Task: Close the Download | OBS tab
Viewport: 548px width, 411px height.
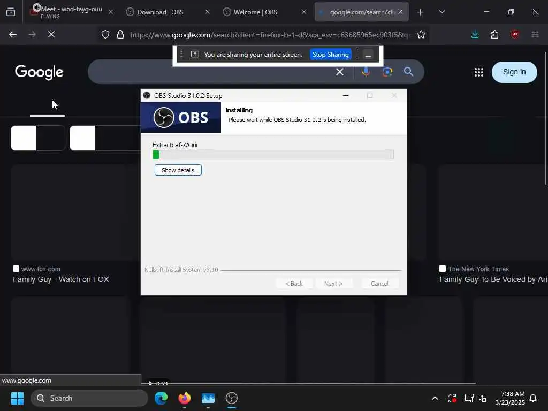Action: pyautogui.click(x=208, y=12)
